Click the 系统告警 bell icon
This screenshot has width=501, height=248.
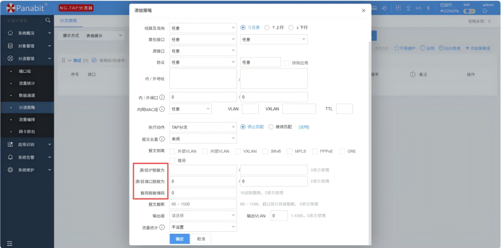pos(10,157)
